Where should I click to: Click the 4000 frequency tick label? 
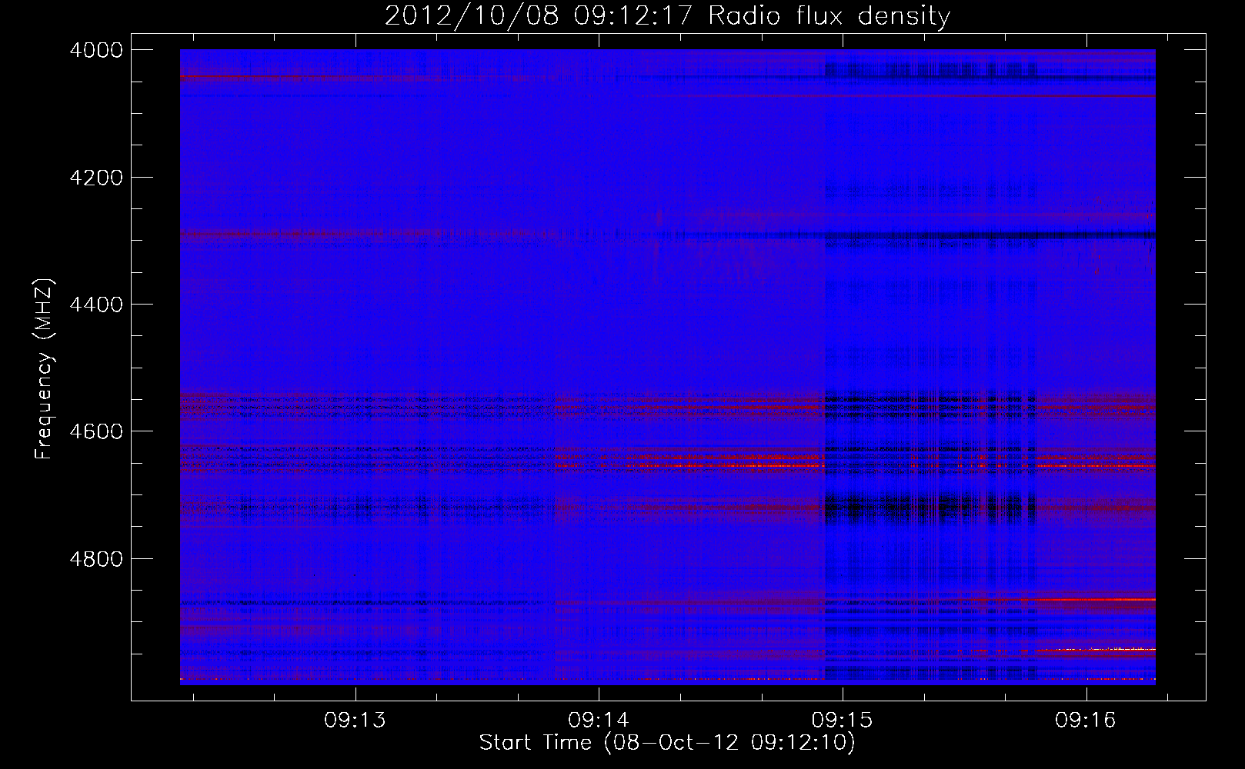pos(96,50)
